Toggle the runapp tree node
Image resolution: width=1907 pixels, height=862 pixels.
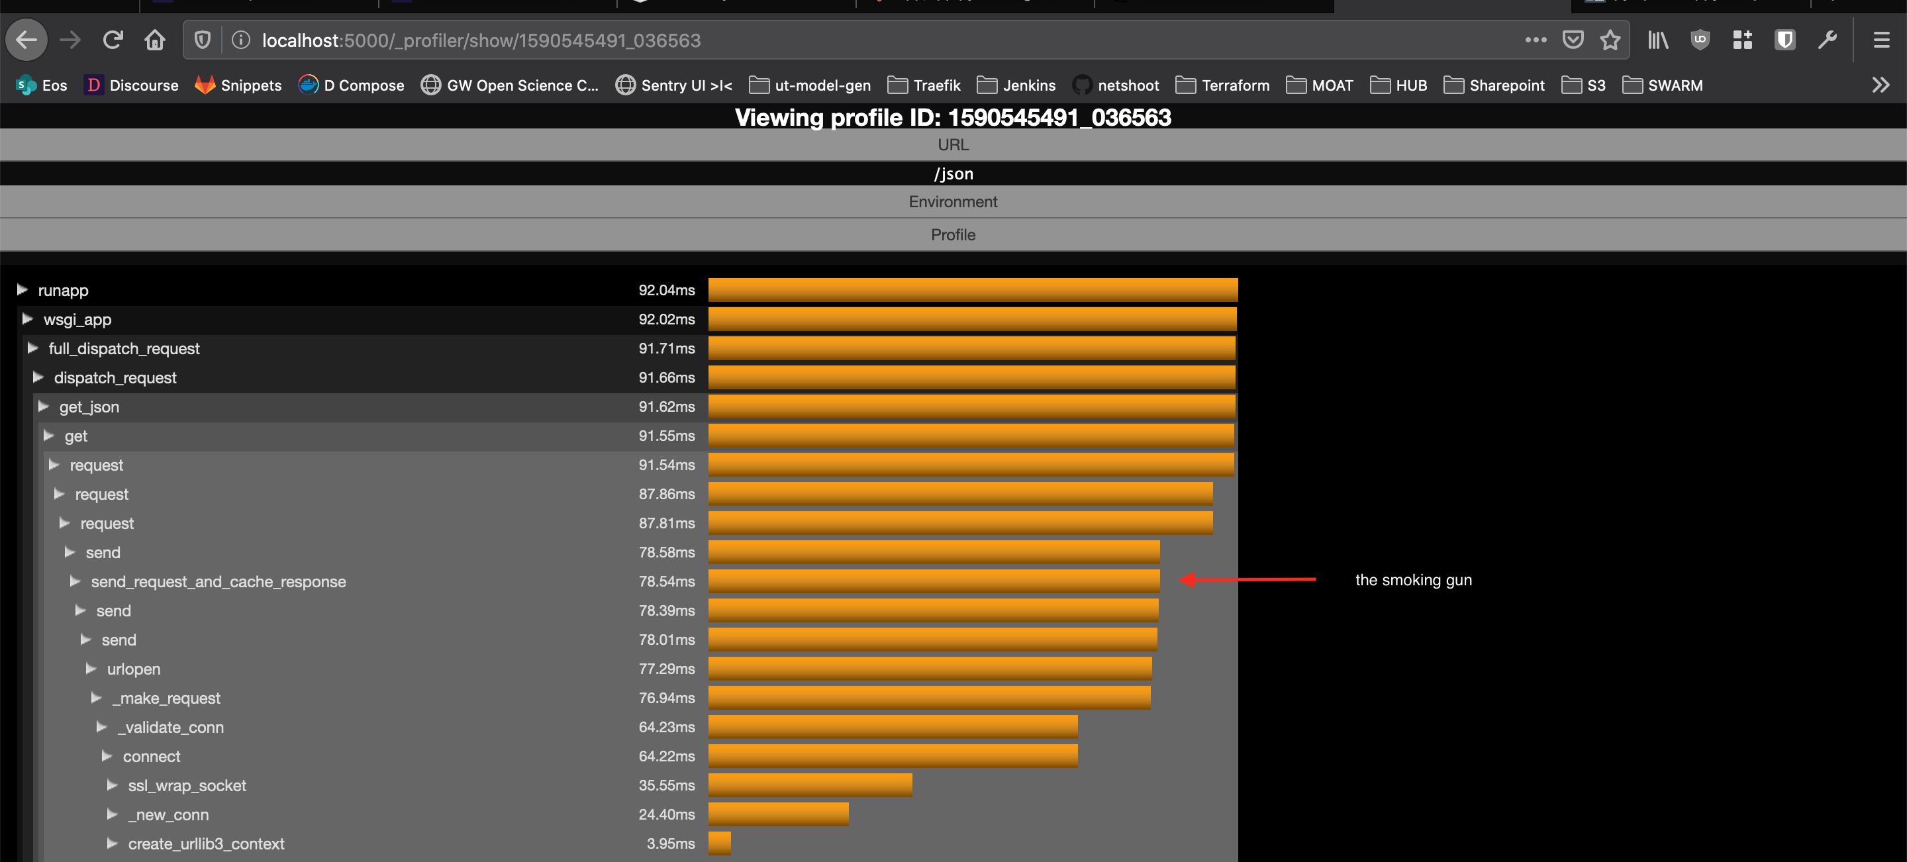click(x=23, y=289)
